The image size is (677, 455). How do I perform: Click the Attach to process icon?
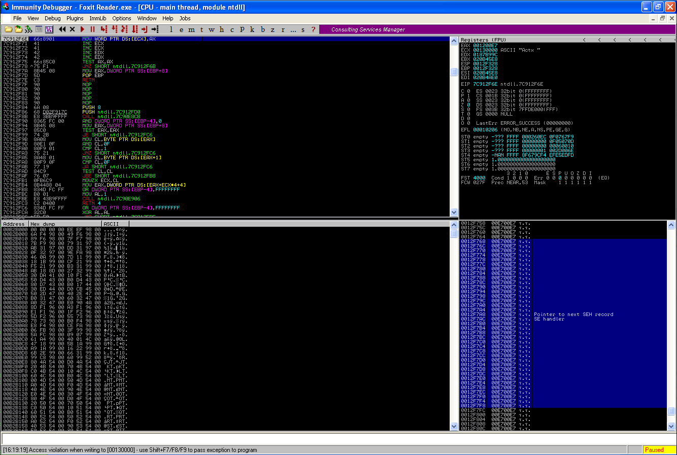tap(28, 29)
